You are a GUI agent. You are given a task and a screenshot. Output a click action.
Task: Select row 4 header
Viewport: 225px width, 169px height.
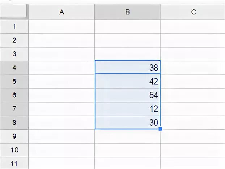(x=14, y=68)
